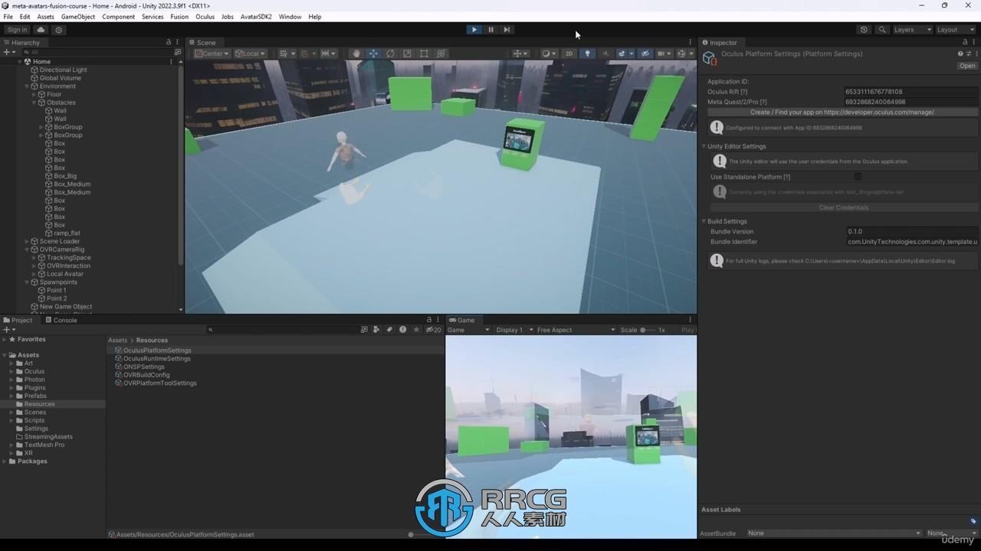Click the Project search field
The image size is (981, 551).
pos(282,330)
